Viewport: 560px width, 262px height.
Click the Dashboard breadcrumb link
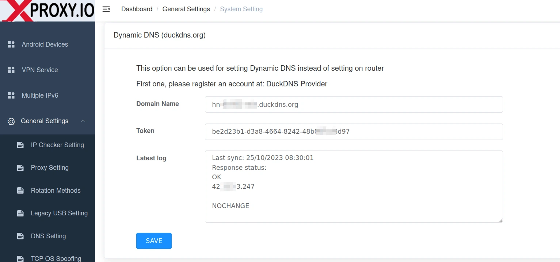(x=137, y=9)
